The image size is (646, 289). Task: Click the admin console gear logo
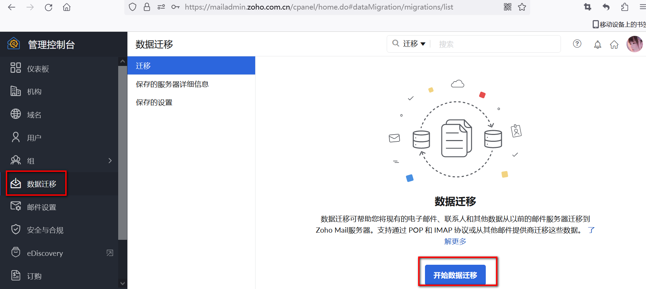(x=14, y=44)
